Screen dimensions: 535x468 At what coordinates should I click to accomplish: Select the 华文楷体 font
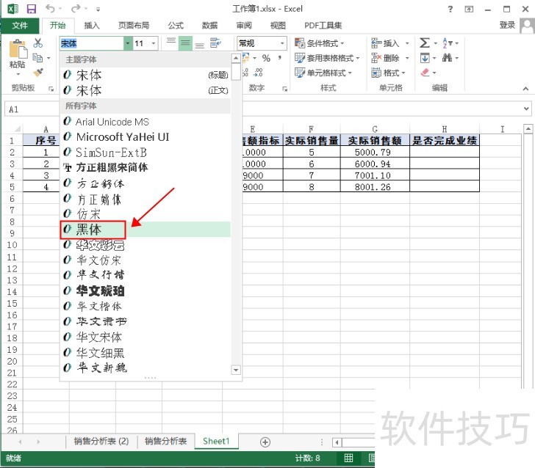(146, 306)
